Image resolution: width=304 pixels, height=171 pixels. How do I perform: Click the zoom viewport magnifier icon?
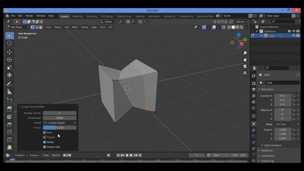[245, 53]
